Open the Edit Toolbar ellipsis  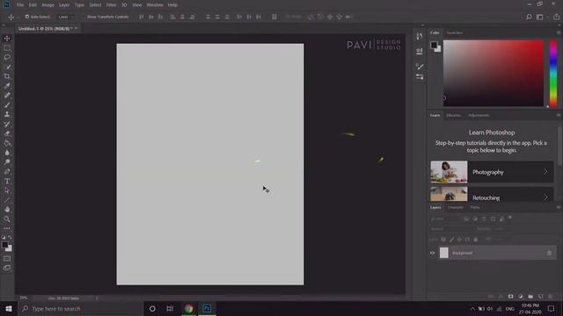[7, 228]
